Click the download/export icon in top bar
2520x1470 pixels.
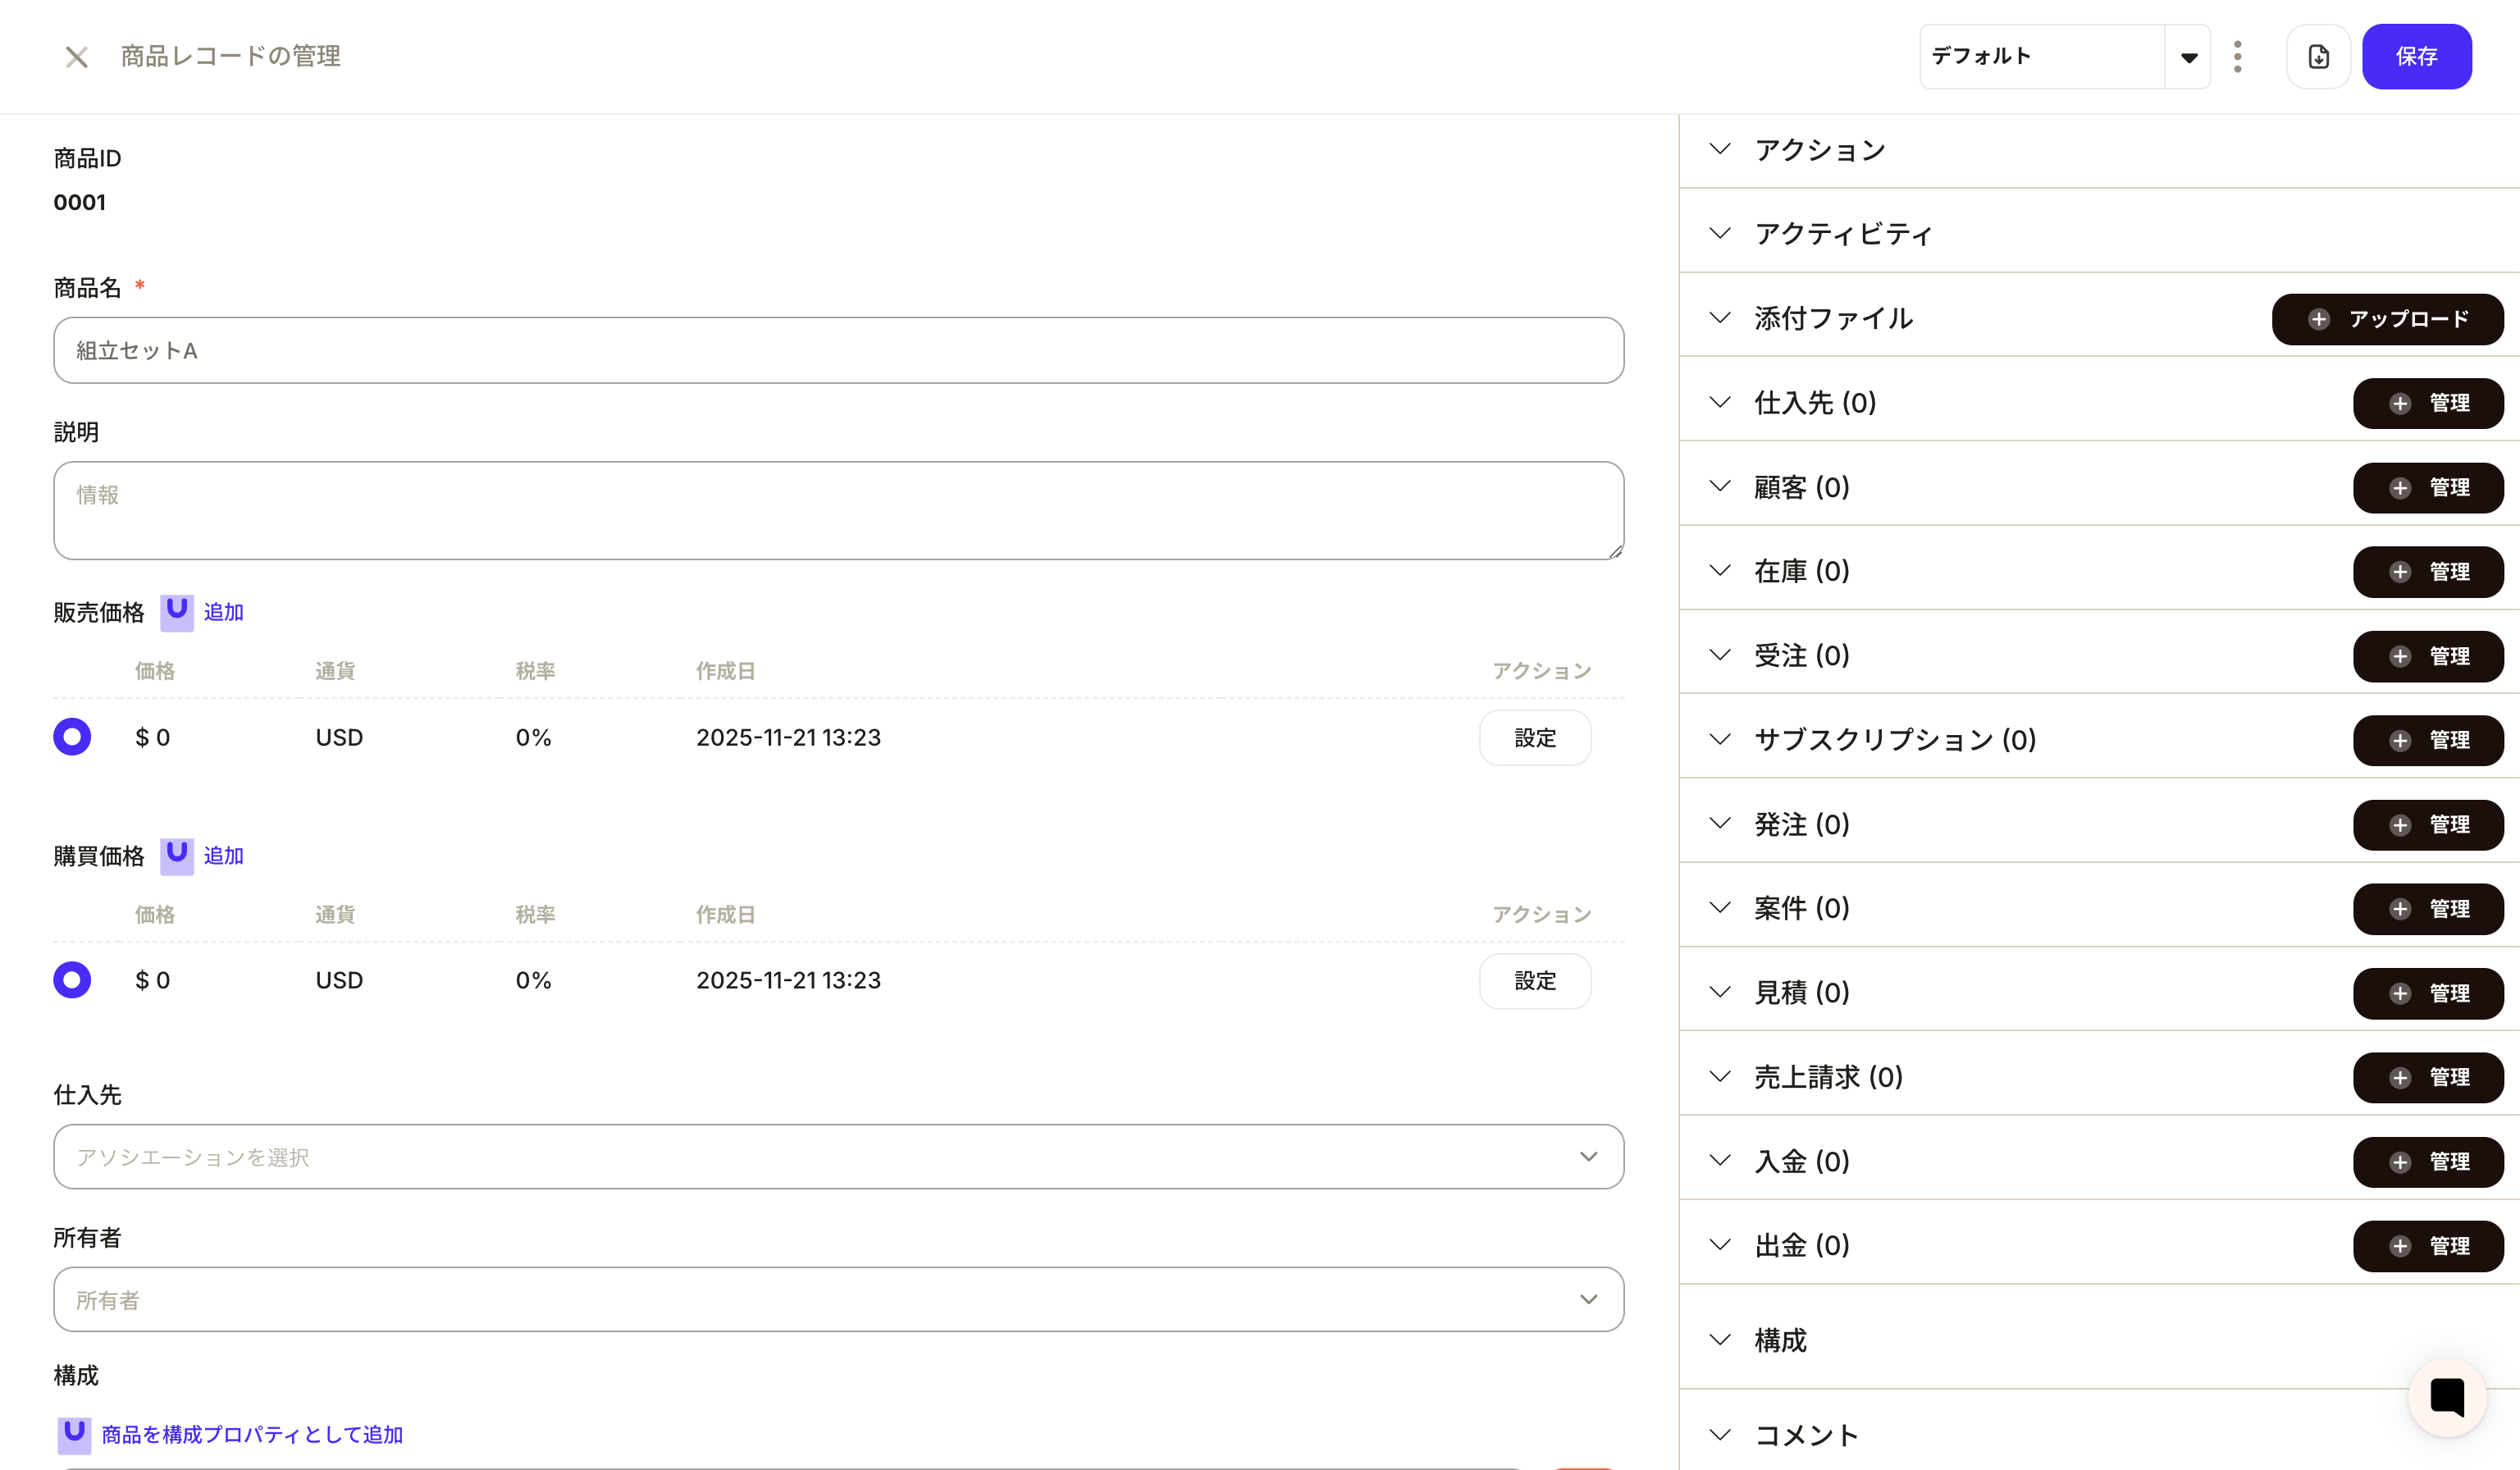click(x=2318, y=56)
